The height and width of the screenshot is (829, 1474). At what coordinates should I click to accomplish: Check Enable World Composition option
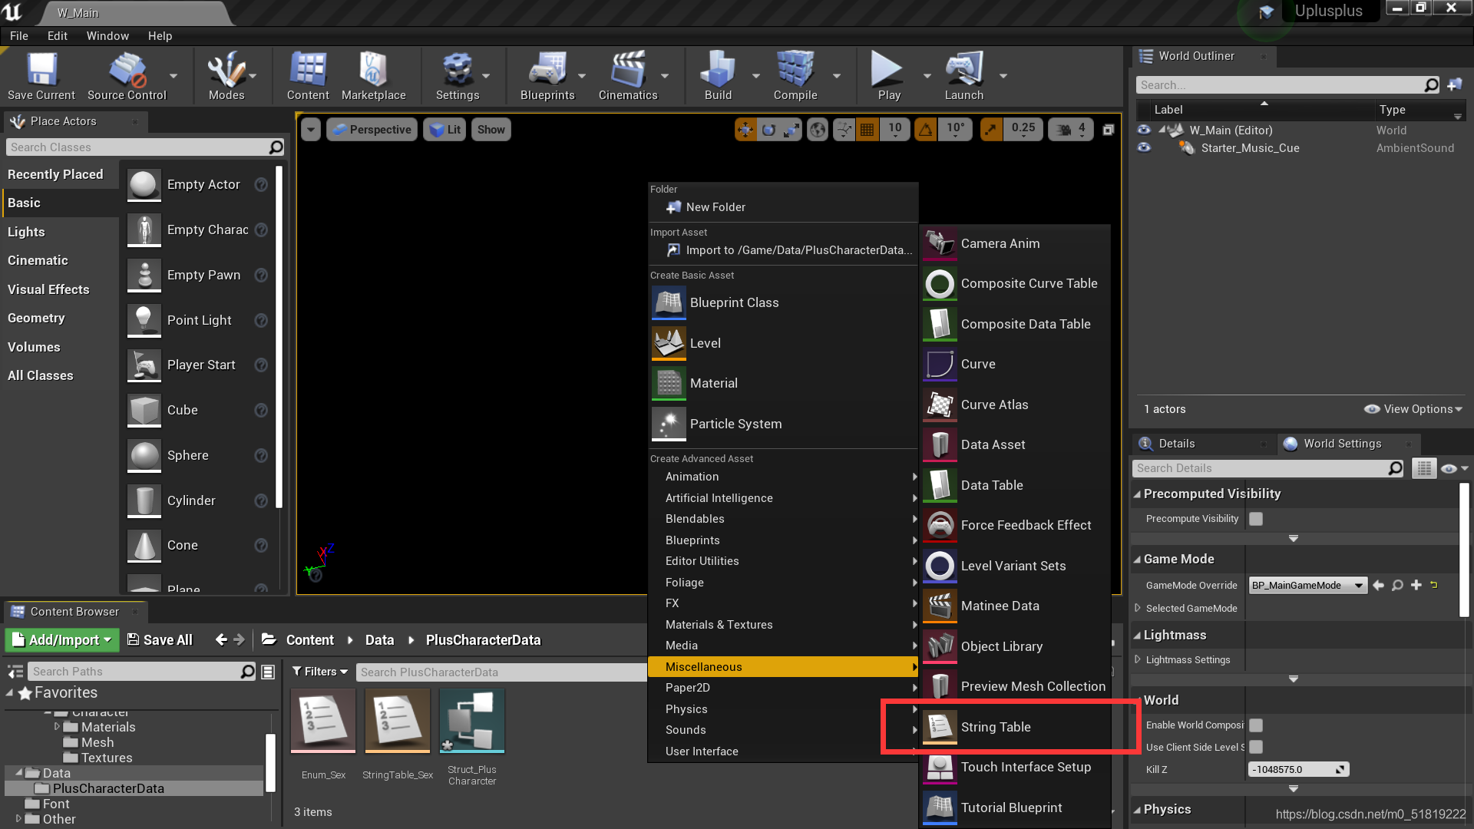pyautogui.click(x=1256, y=725)
